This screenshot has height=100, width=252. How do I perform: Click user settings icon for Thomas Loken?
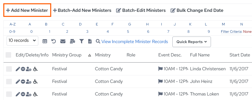pyautogui.click(x=28, y=94)
